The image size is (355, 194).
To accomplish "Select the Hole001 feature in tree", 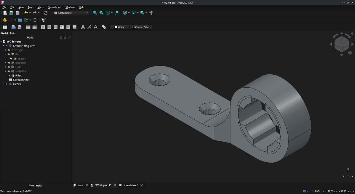I will [x=21, y=71].
